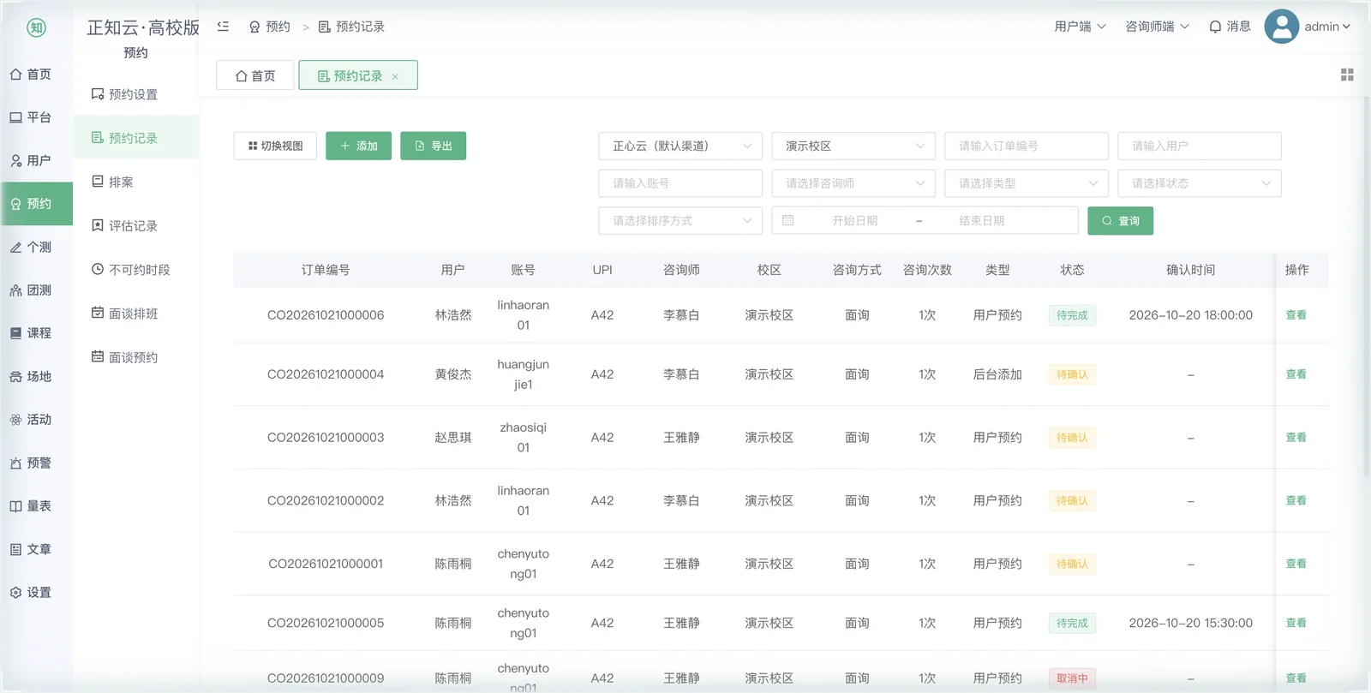Screen dimensions: 1371x693
Task: Click the 查询 search button
Action: 1120,221
